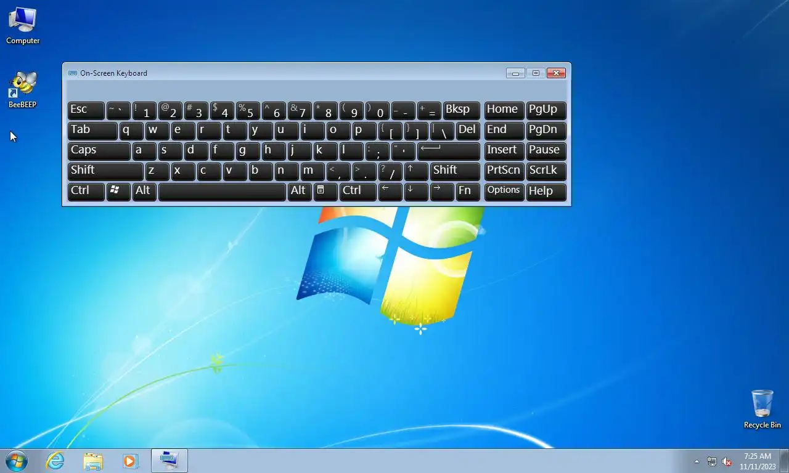Click the z key
Screen dimensions: 789x473
pos(157,171)
